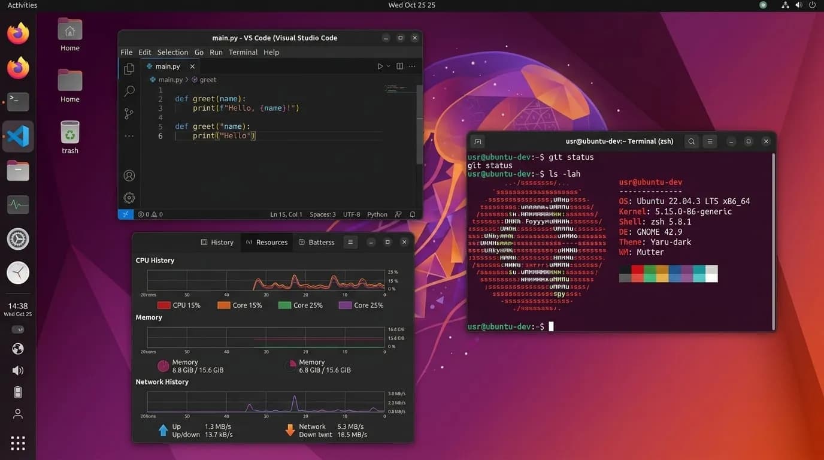This screenshot has height=460, width=824.
Task: Open the Go menu in VS Code
Action: pos(199,52)
